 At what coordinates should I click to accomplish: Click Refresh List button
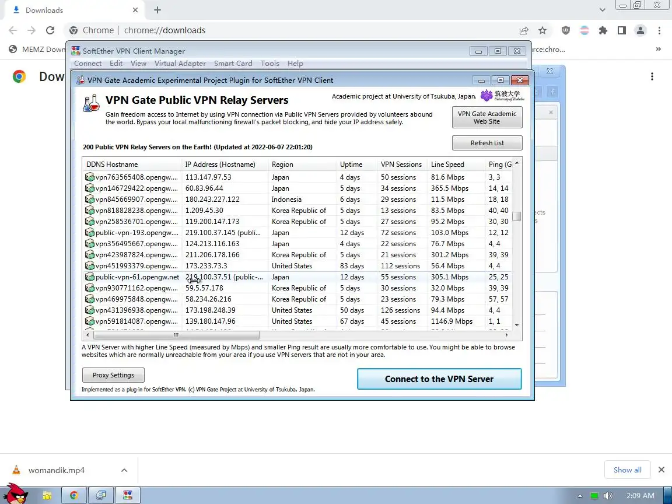[x=487, y=143]
